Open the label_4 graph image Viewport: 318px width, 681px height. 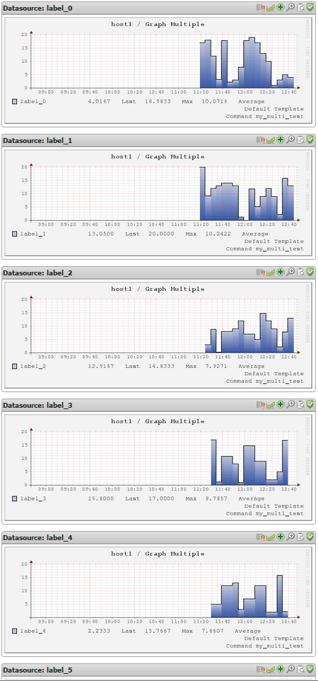tap(159, 600)
